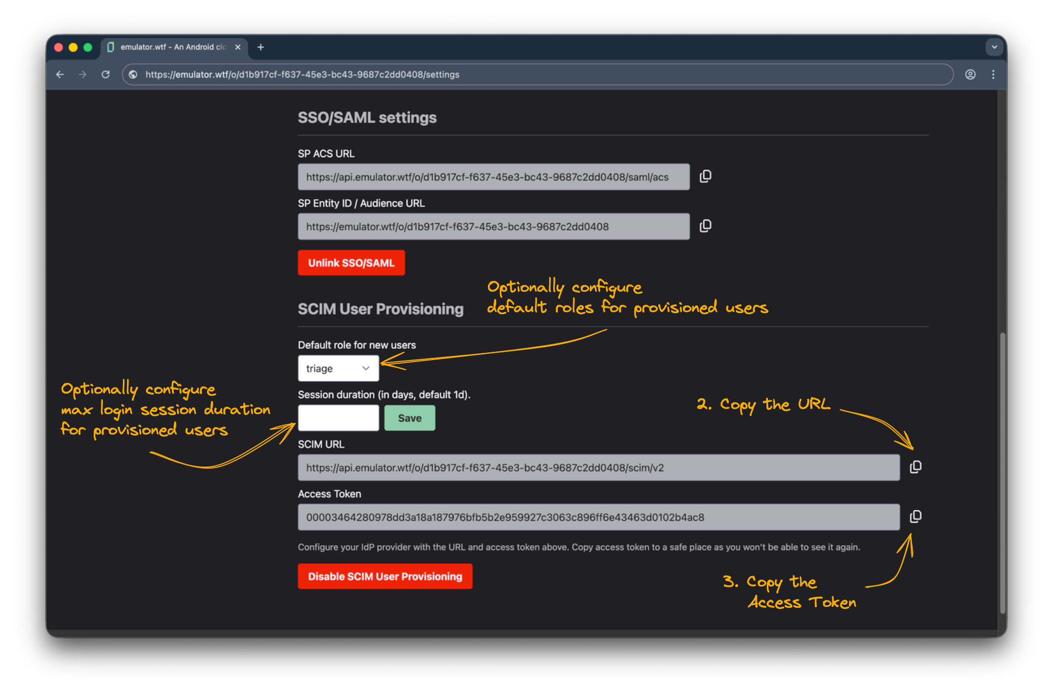Copy the Access Token value
Screen dimensions: 1053x695
(x=915, y=517)
